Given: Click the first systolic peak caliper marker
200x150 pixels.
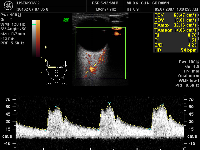Looking at the screenshot, I should click(56, 107).
